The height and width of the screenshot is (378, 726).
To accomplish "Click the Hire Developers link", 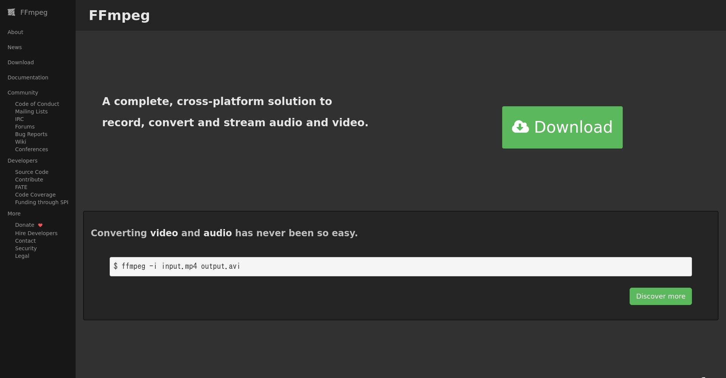I will pos(36,233).
